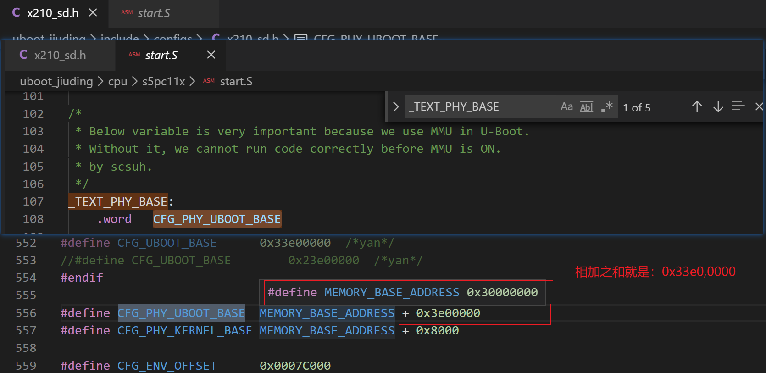This screenshot has height=373, width=766.
Task: Toggle Match Whole Word option
Action: [x=587, y=106]
